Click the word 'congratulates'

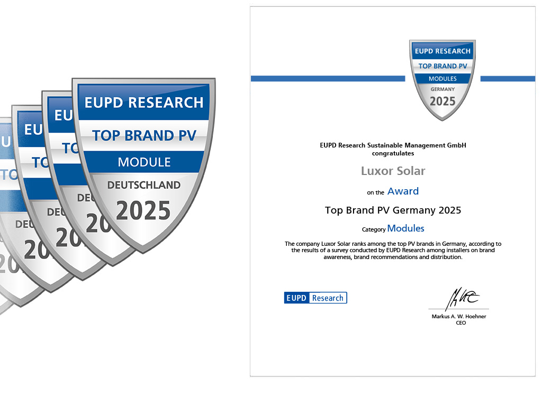point(393,153)
